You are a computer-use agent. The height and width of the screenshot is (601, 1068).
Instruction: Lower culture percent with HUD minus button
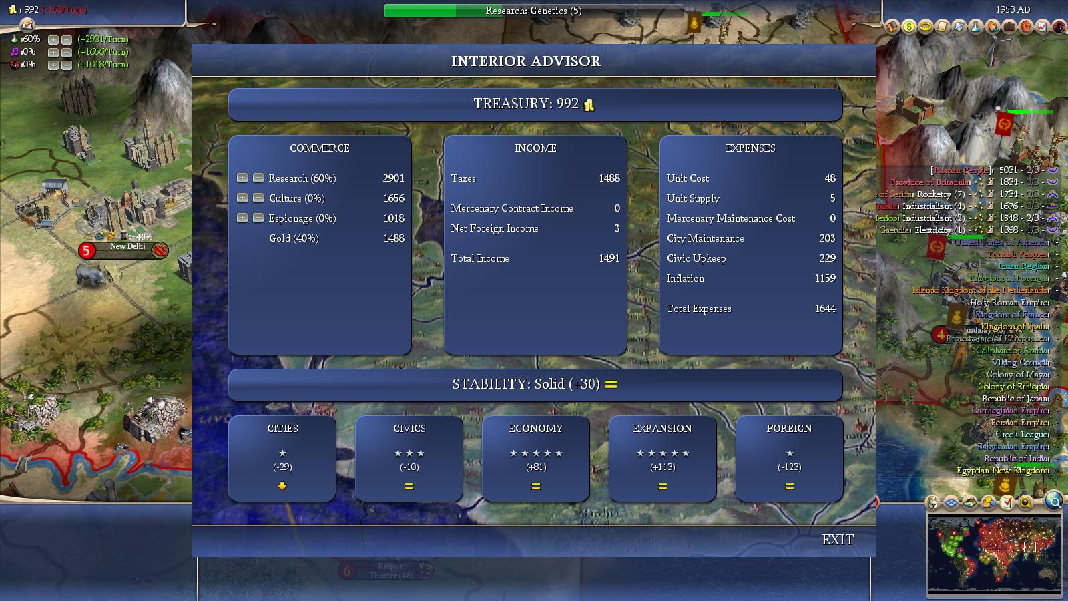click(67, 53)
